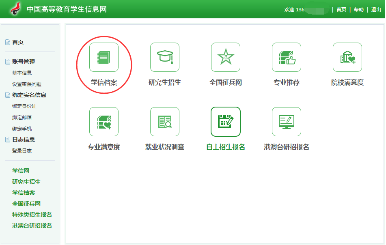
Task: Open the 全国征兵网 star icon
Action: coord(226,57)
